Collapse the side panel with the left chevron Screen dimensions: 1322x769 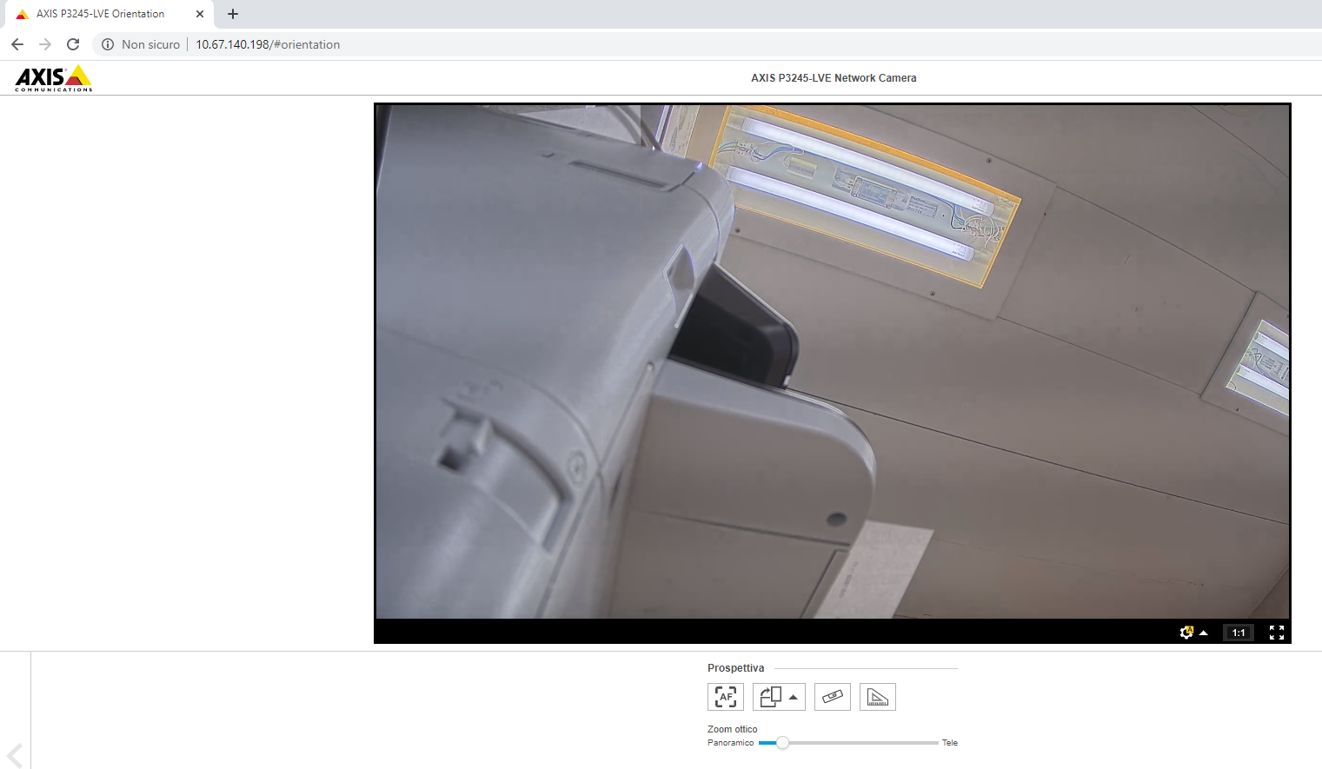(x=15, y=755)
